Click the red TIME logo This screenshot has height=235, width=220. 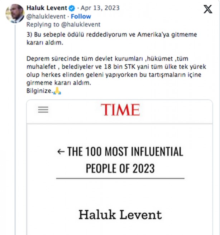120,109
